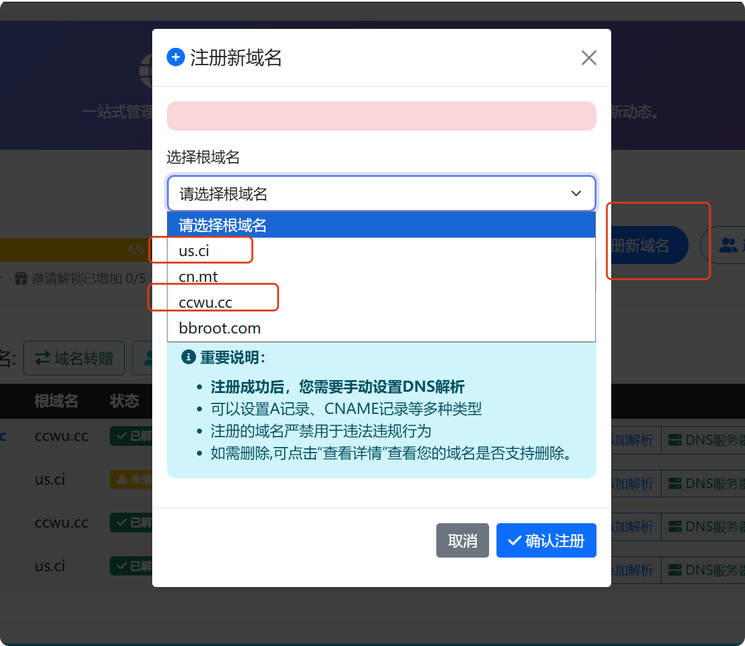Select us.ci from the dropdown list

coord(194,251)
